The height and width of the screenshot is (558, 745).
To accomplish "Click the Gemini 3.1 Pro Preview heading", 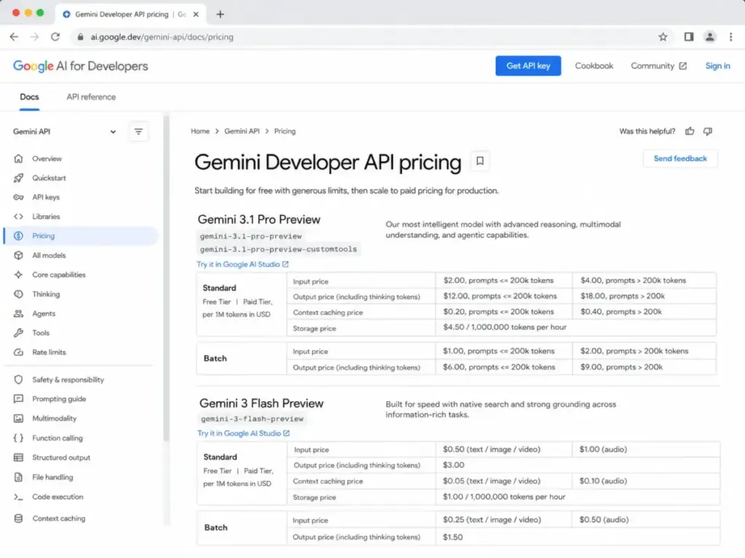I will coord(259,219).
